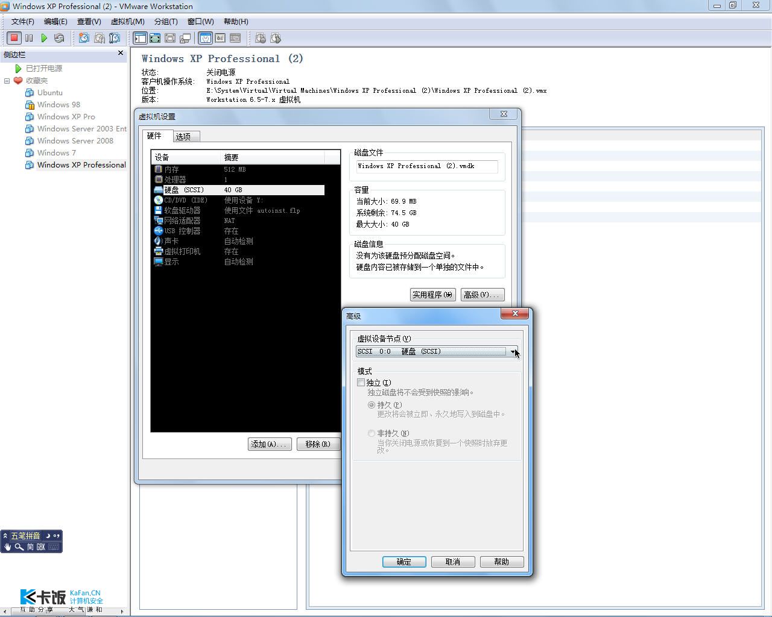The width and height of the screenshot is (772, 617).
Task: Open the 虚拟设备节点 SCSI 0:0 dropdown
Action: pyautogui.click(x=436, y=351)
